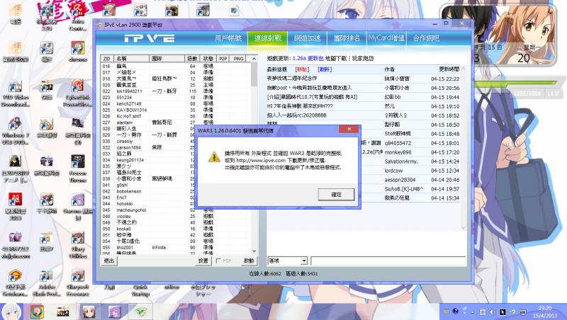Sort the player list by PING column
567x320 pixels.
[x=238, y=59]
